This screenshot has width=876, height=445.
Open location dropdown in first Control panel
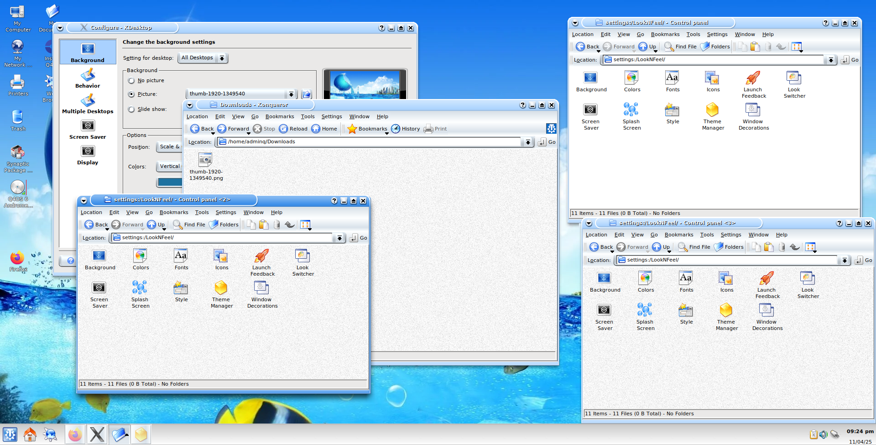coord(830,60)
